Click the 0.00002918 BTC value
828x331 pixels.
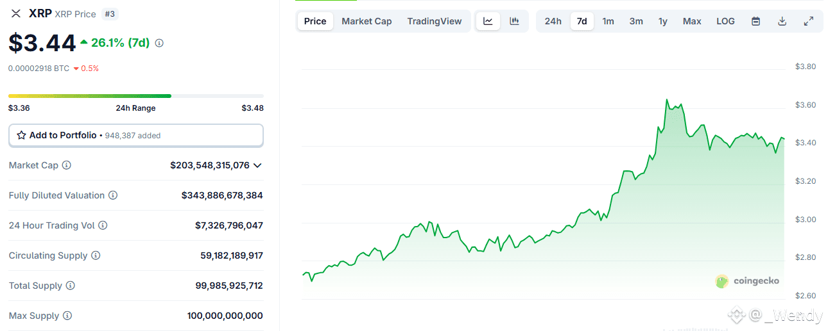tap(39, 69)
